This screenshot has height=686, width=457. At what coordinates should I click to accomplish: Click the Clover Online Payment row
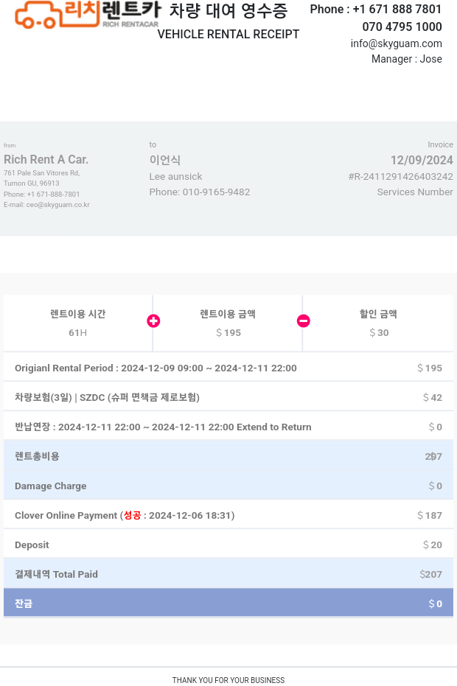(x=228, y=515)
